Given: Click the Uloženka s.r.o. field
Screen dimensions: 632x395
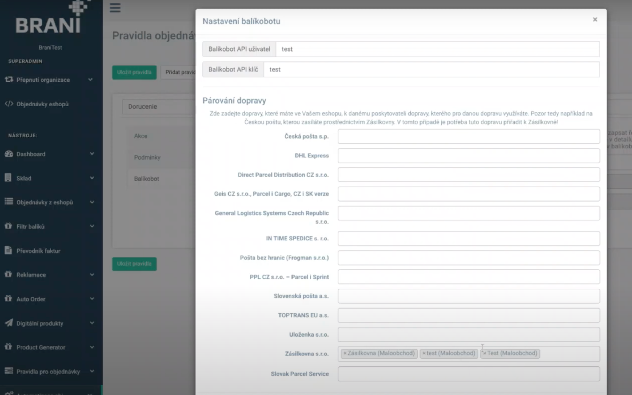Looking at the screenshot, I should pyautogui.click(x=469, y=334).
